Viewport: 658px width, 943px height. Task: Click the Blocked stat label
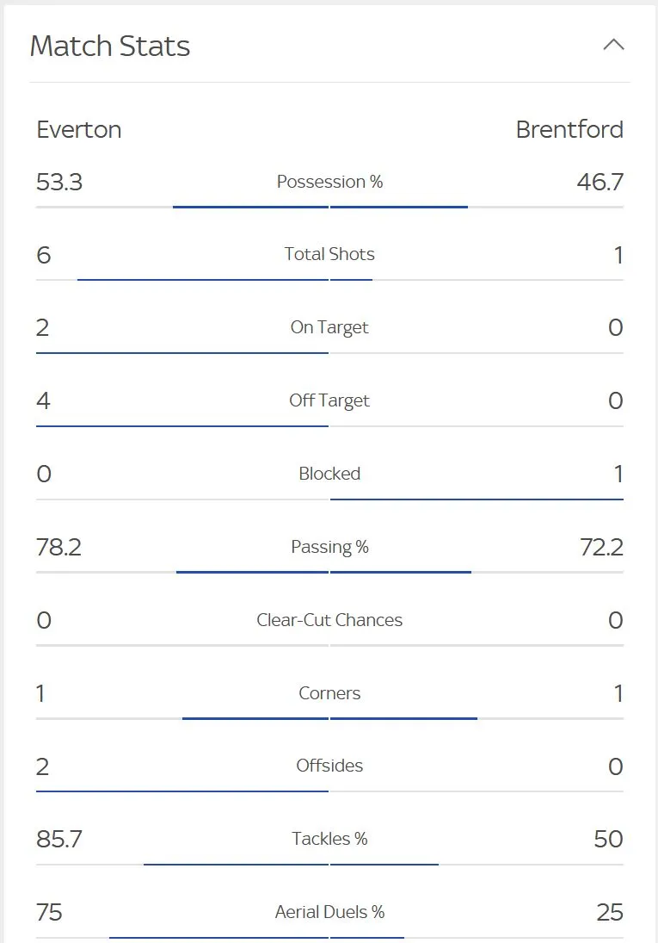(329, 474)
